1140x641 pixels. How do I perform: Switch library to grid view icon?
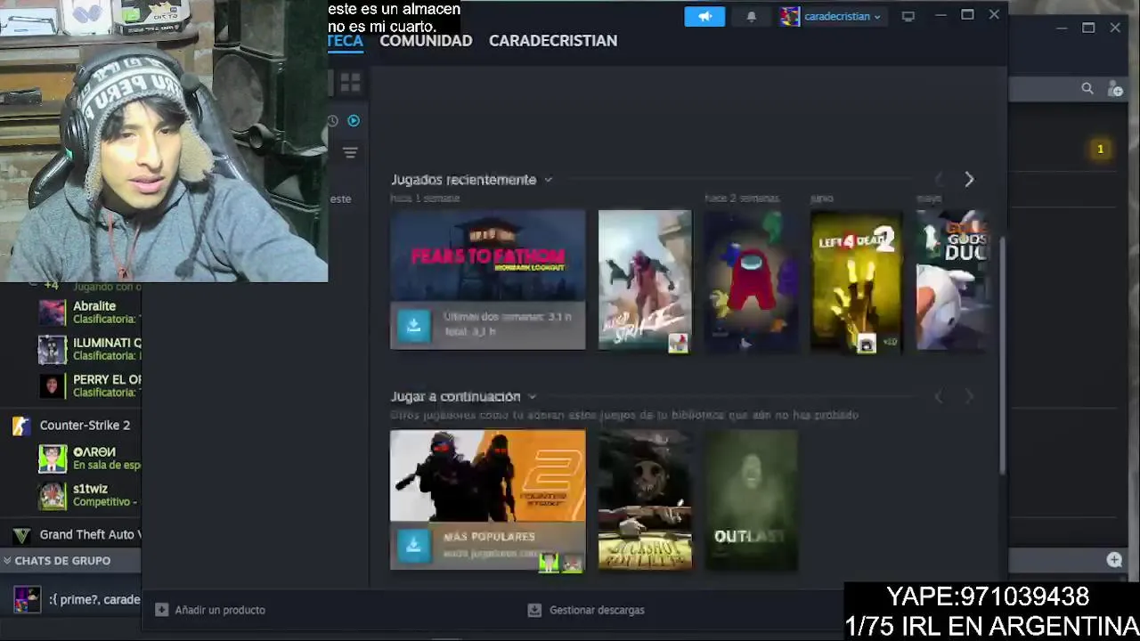(350, 83)
